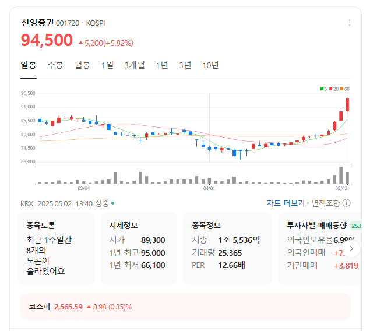Switch to the 주봉 weekly chart tab
Screen dimensions: 370x331
click(x=55, y=65)
